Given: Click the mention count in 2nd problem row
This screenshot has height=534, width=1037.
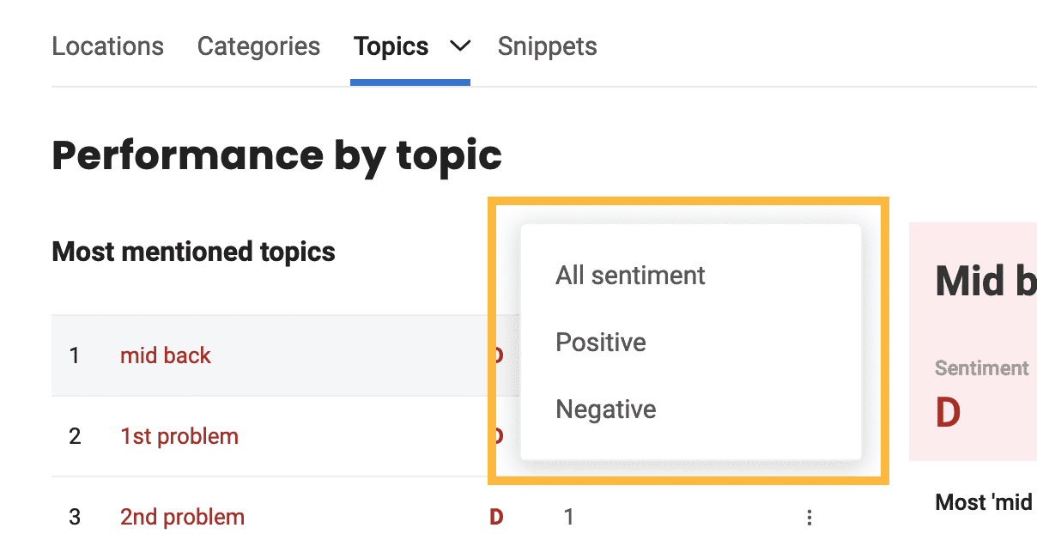Looking at the screenshot, I should pyautogui.click(x=568, y=517).
